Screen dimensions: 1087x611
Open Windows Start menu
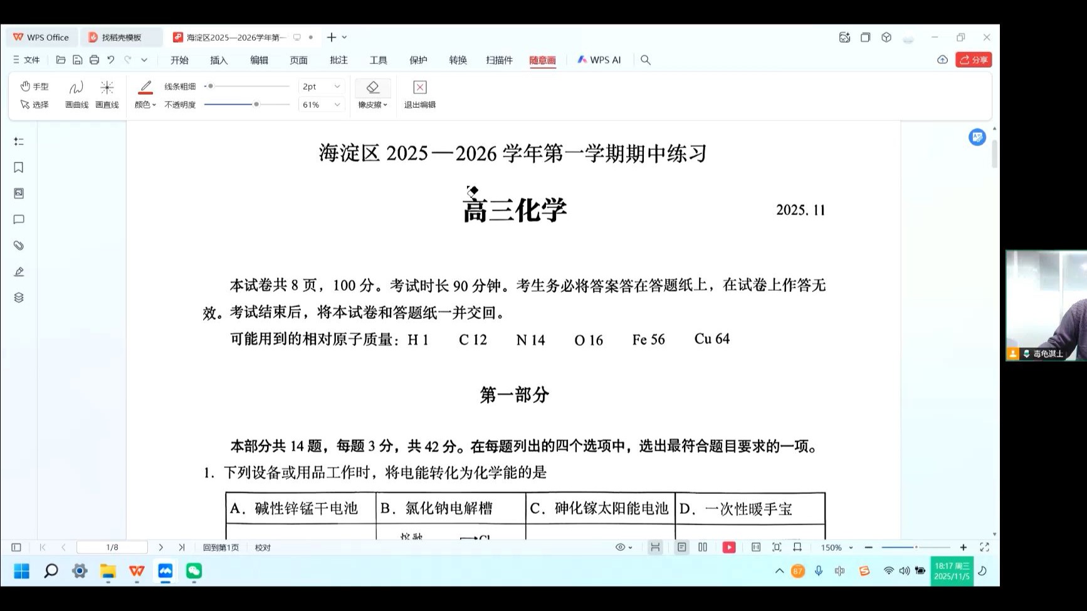22,571
